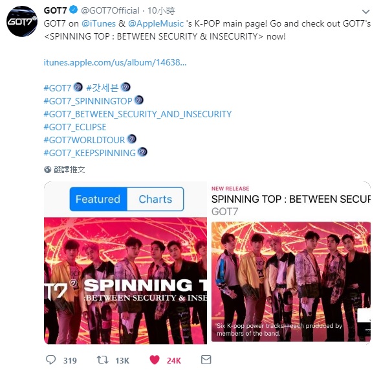Click the reply speech bubble icon
Image resolution: width=381 pixels, height=370 pixels.
click(x=51, y=360)
